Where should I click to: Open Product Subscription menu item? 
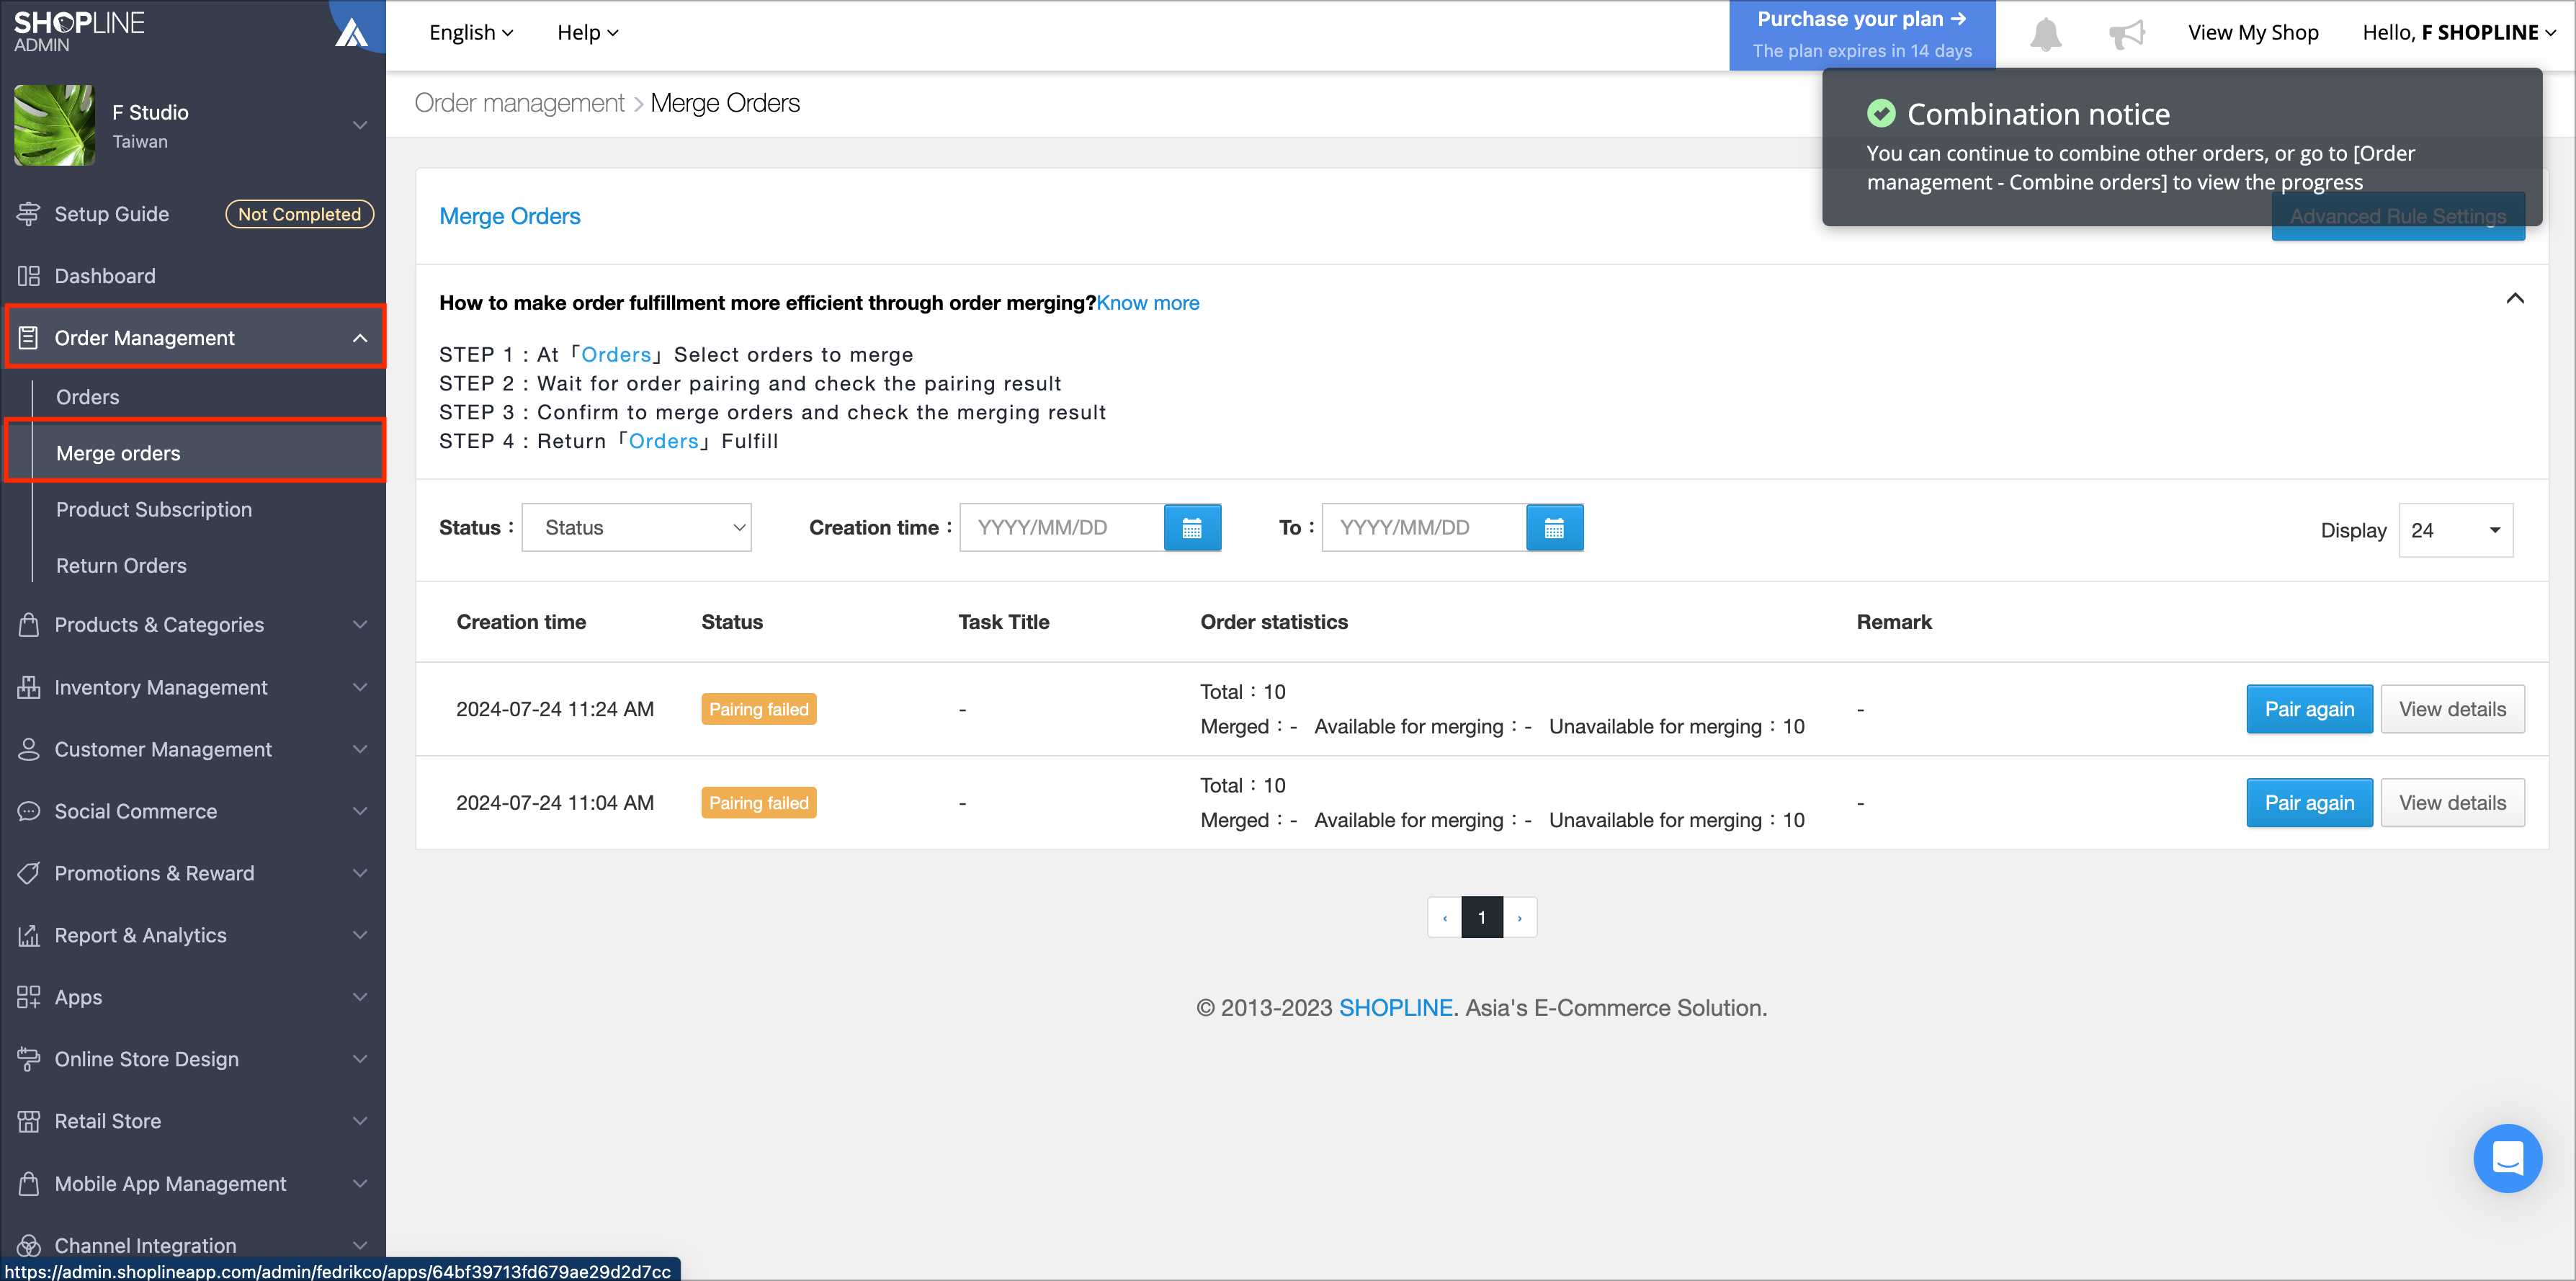(x=154, y=509)
